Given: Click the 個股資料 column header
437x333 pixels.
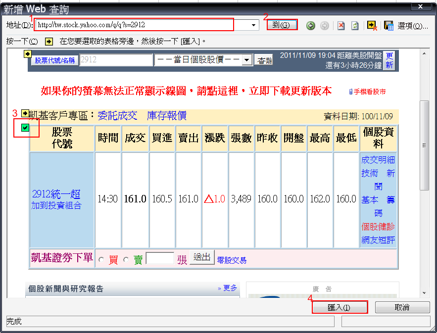Looking at the screenshot, I should point(378,138).
